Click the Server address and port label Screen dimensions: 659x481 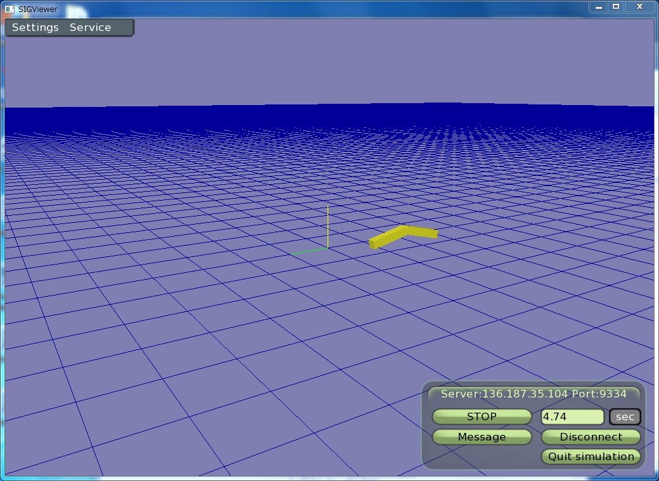point(534,394)
